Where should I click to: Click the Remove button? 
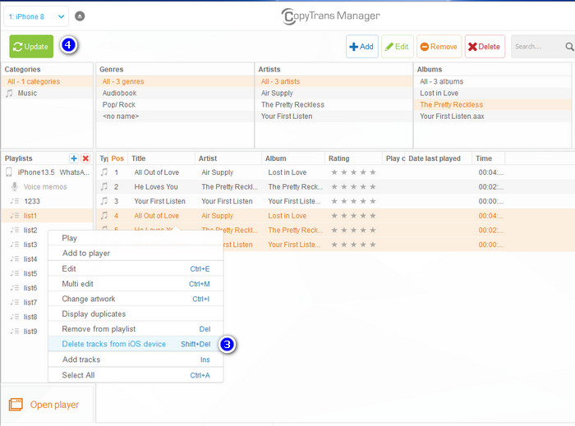click(439, 47)
